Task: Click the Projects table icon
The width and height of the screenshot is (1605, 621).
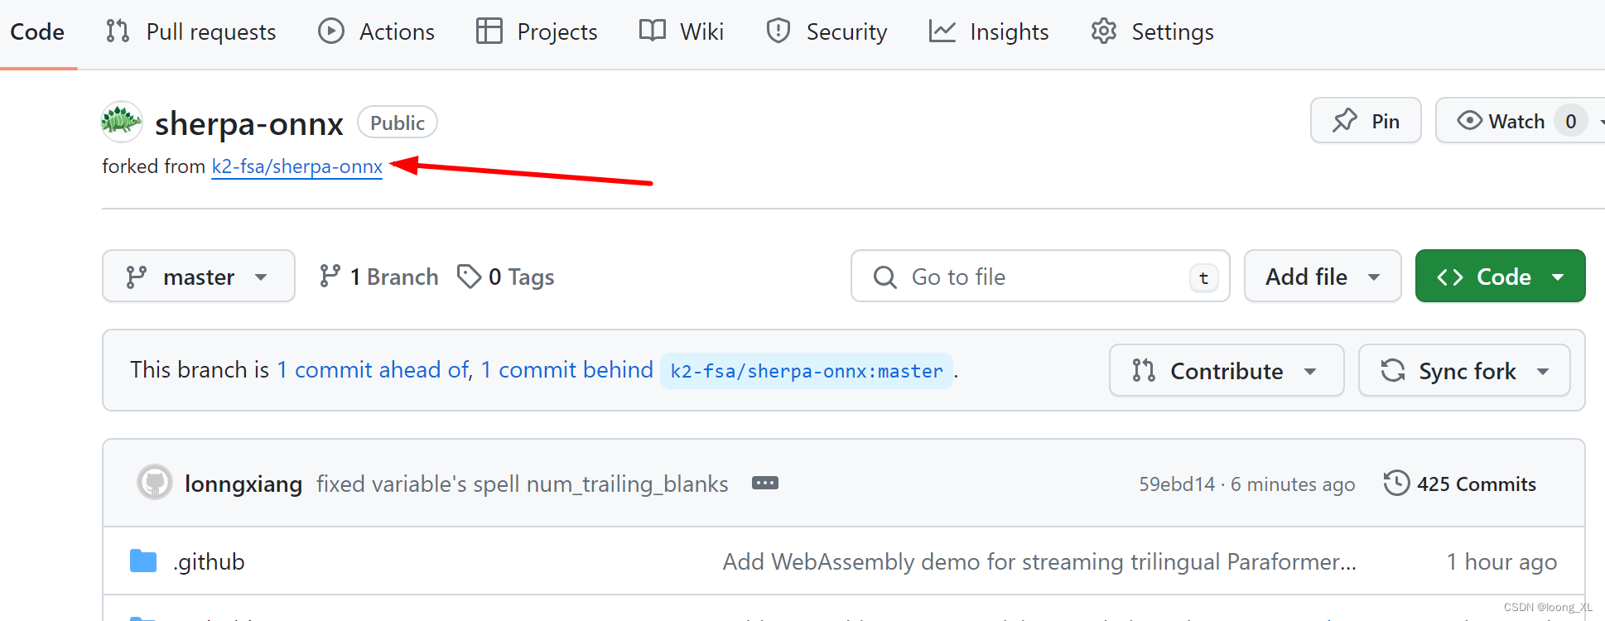Action: point(489,31)
